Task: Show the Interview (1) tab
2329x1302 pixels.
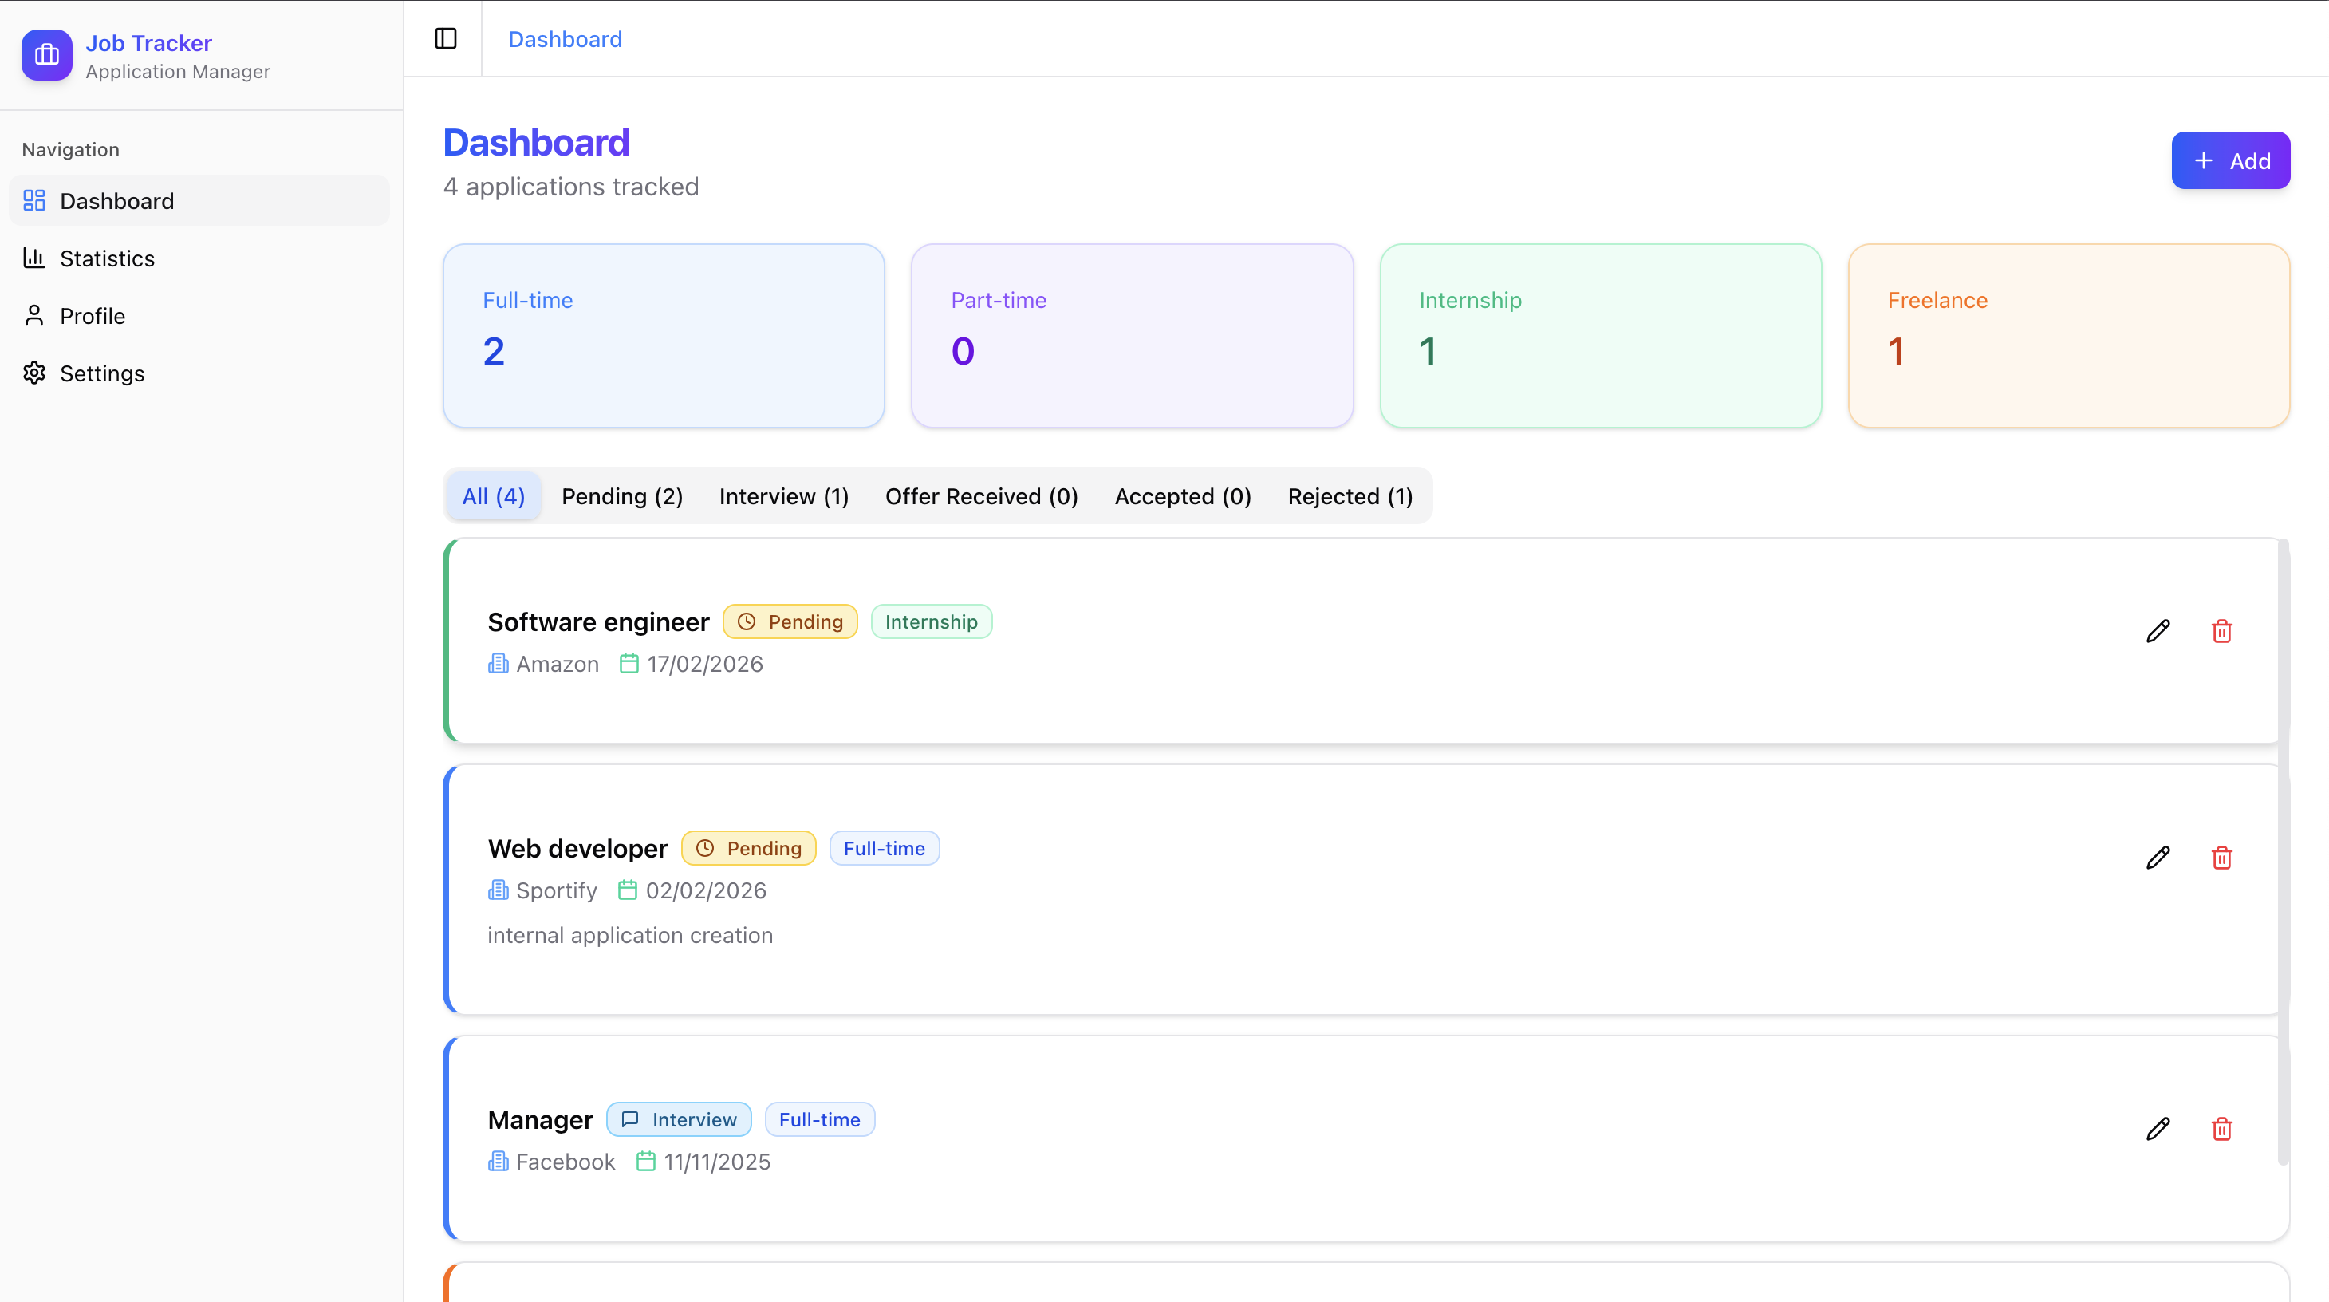Action: [x=784, y=496]
